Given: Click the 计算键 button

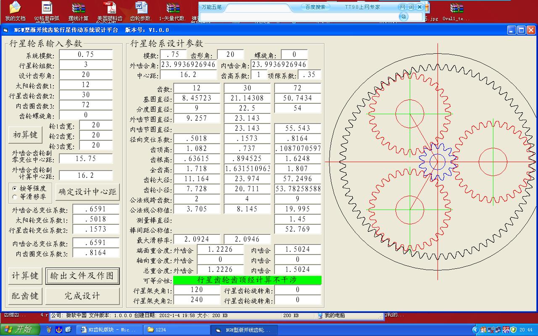Looking at the screenshot, I should [25, 276].
